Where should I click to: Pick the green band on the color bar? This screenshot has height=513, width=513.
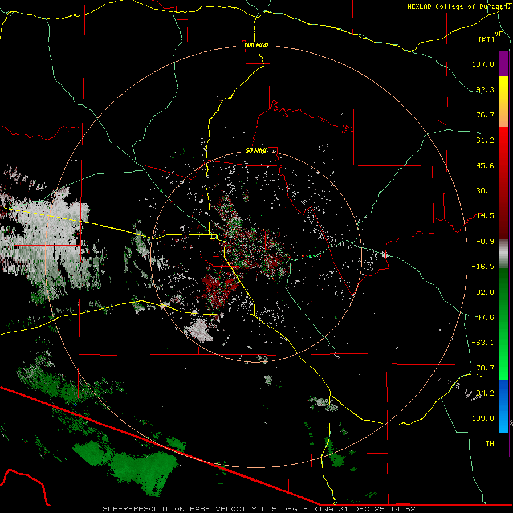click(x=503, y=324)
